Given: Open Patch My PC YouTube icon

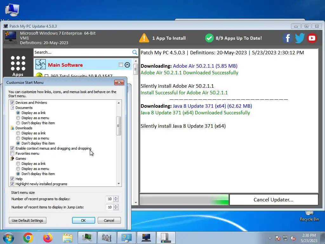Looking at the screenshot, I should click(312, 38).
